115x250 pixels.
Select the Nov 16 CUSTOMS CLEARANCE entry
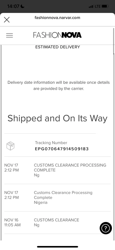coord(57,222)
